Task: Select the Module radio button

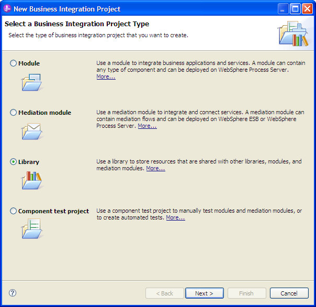Action: pyautogui.click(x=13, y=63)
